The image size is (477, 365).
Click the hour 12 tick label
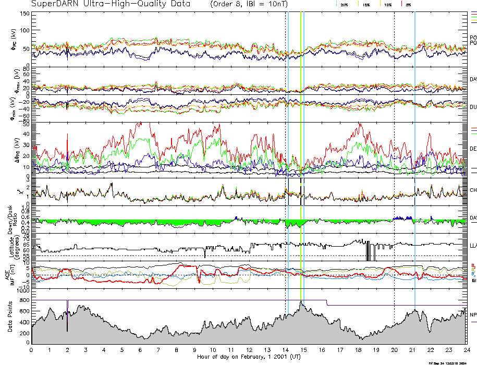pyautogui.click(x=249, y=350)
